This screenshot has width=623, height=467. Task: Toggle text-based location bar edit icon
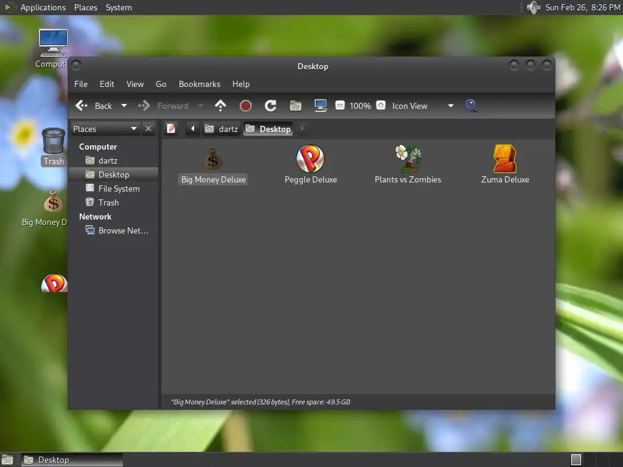(171, 129)
